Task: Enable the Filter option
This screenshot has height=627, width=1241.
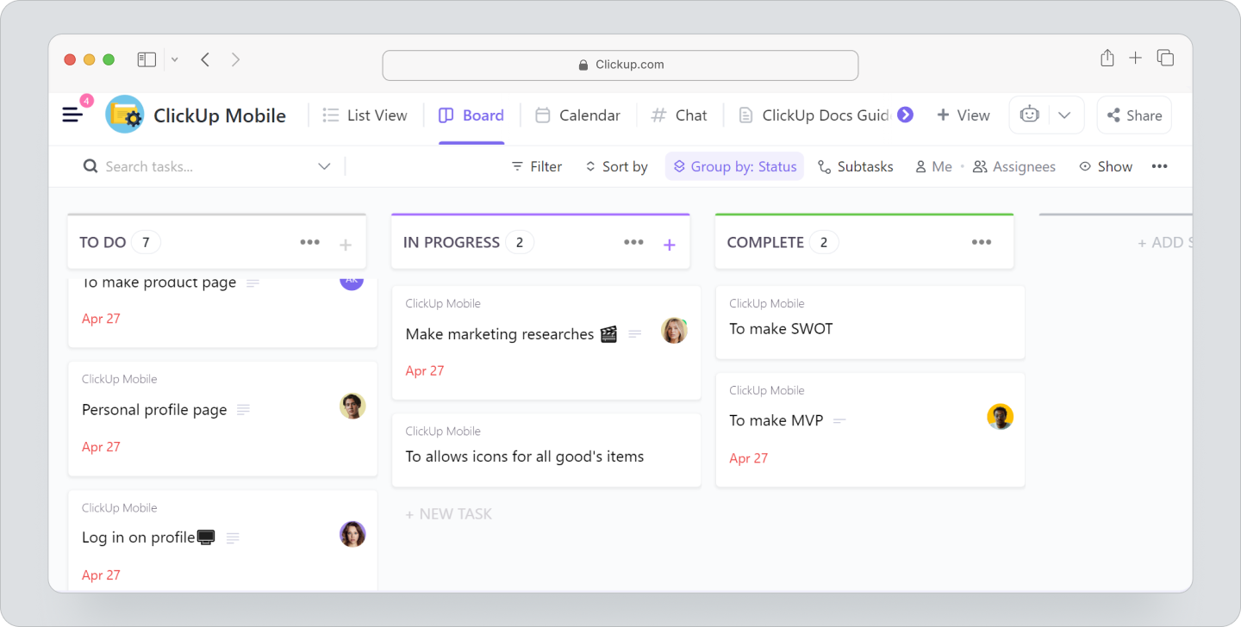Action: (x=536, y=166)
